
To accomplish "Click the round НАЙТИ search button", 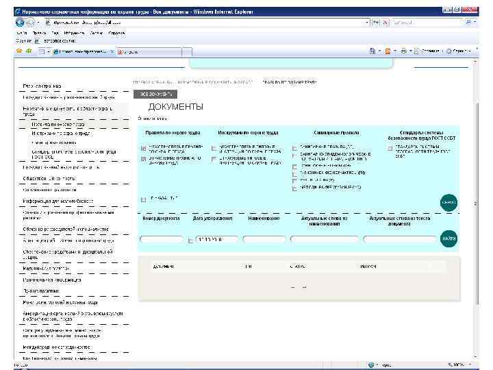I will pyautogui.click(x=448, y=238).
